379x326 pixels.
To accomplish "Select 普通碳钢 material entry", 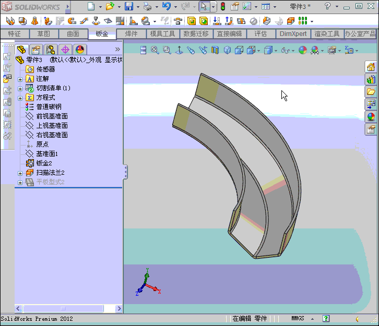I will 49,107.
